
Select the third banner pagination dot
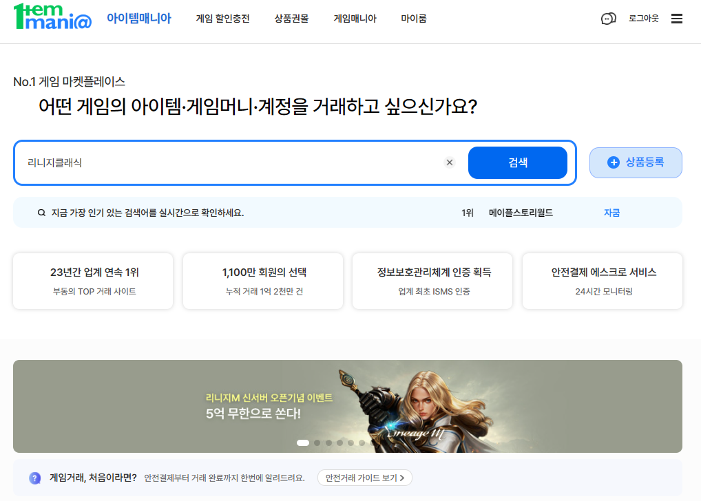[x=328, y=443]
